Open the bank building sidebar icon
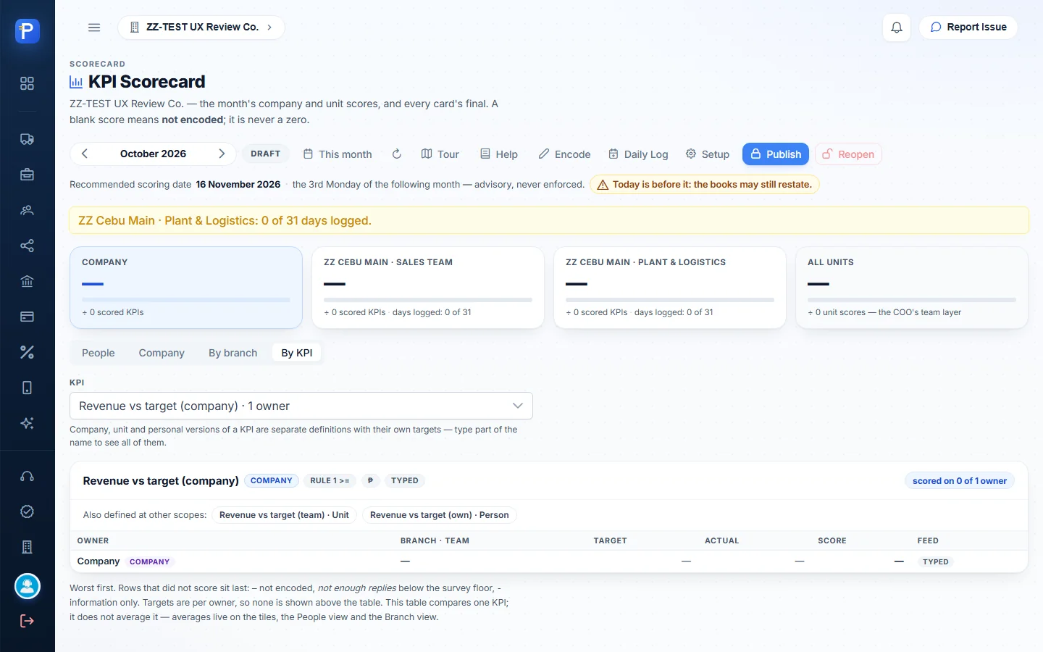 coord(27,281)
